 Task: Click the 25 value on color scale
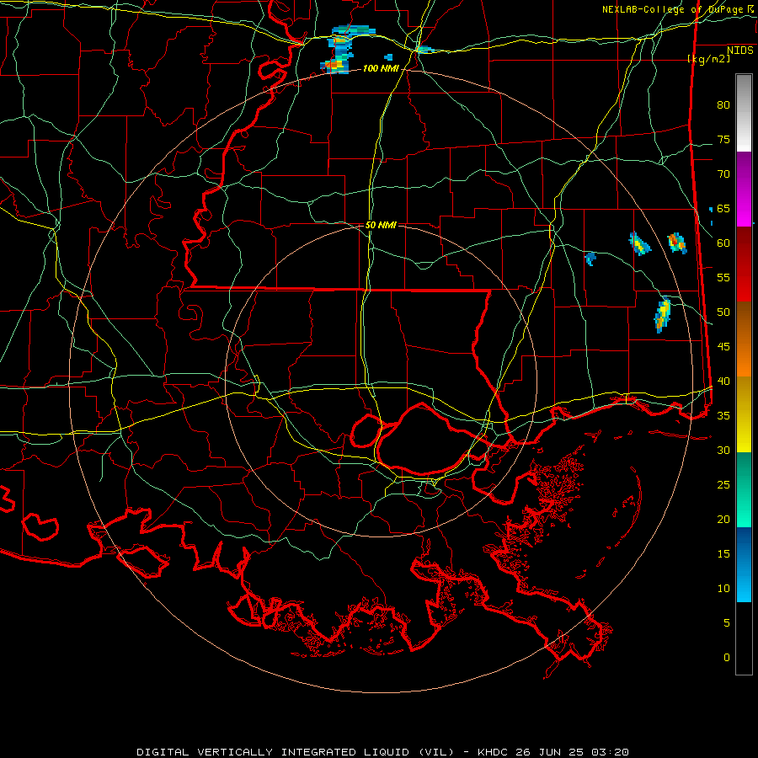point(723,485)
